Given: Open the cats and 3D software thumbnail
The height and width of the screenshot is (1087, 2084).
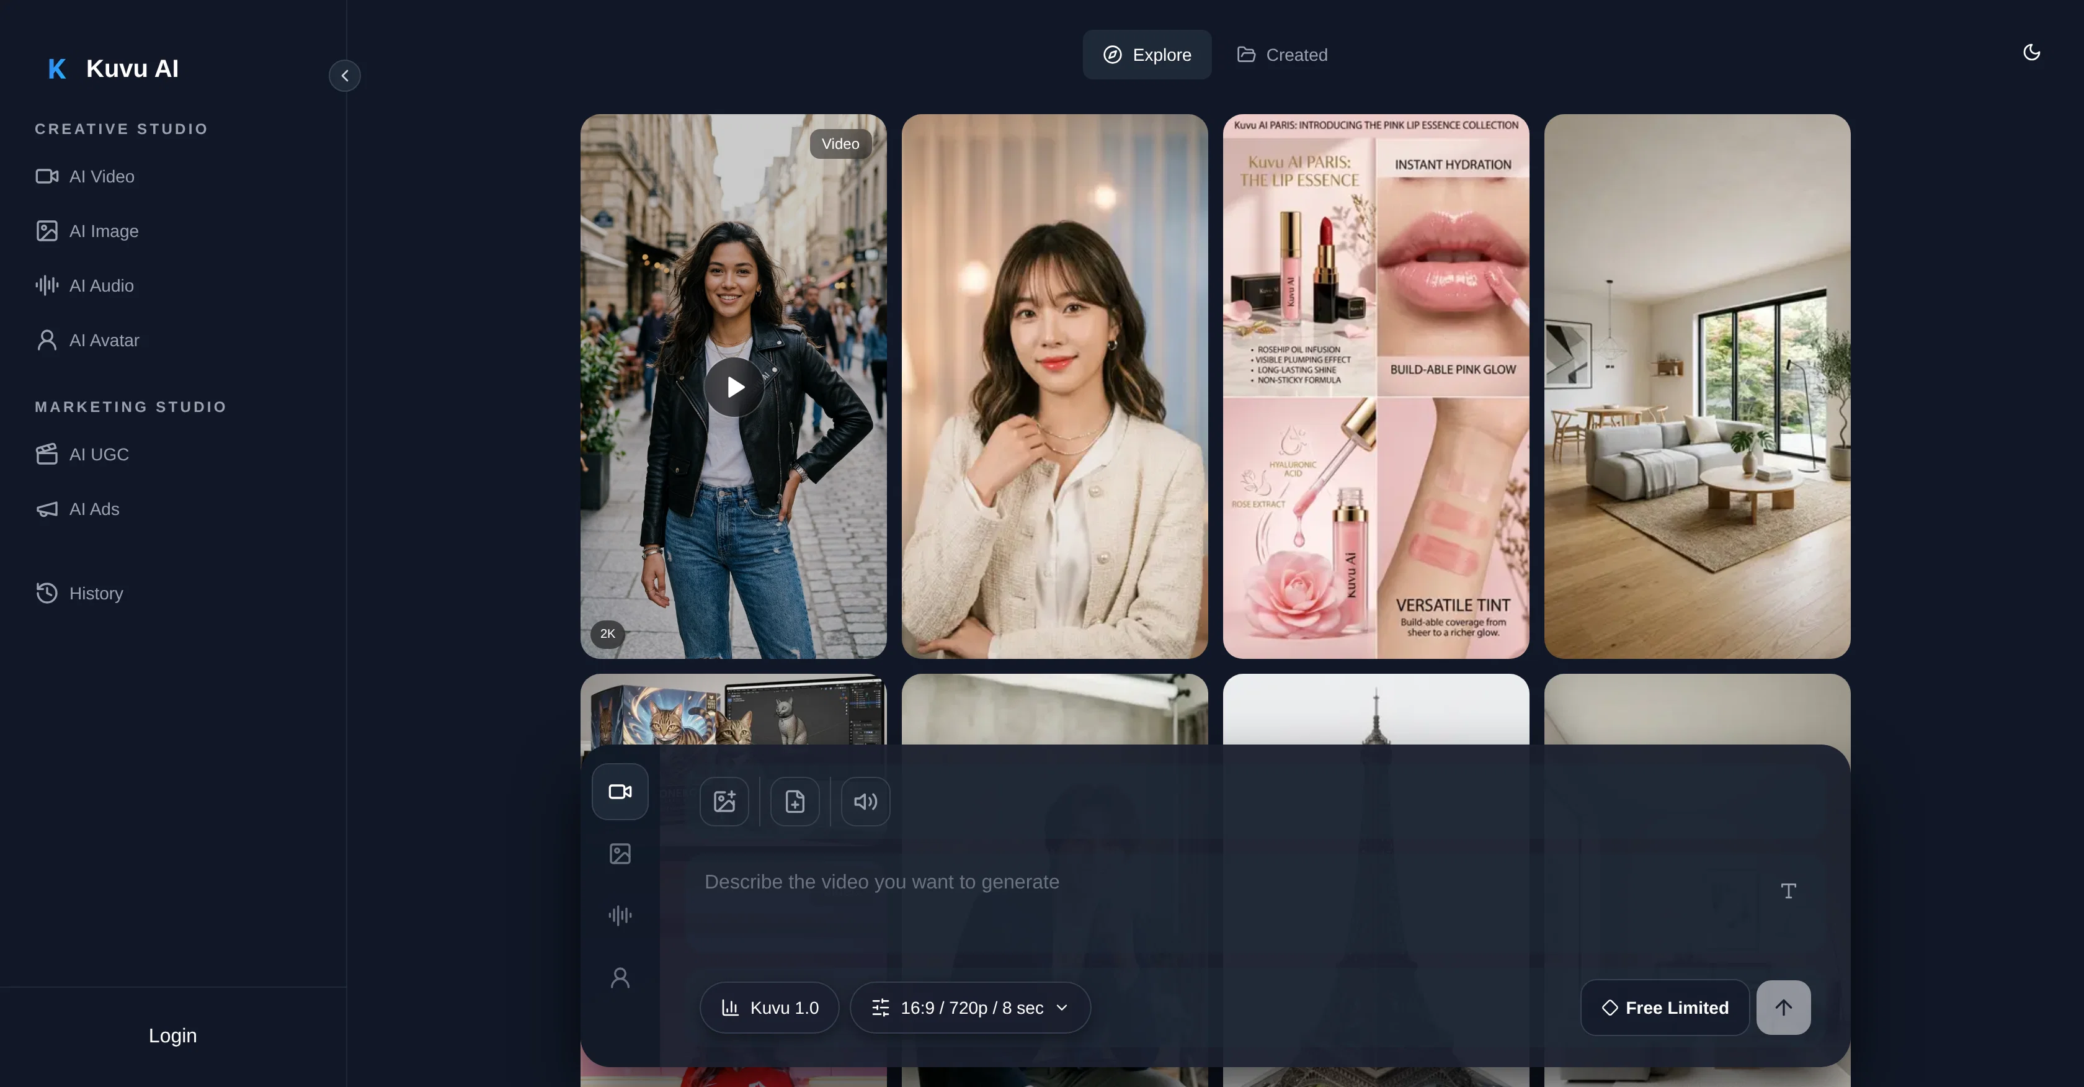Looking at the screenshot, I should [x=733, y=709].
